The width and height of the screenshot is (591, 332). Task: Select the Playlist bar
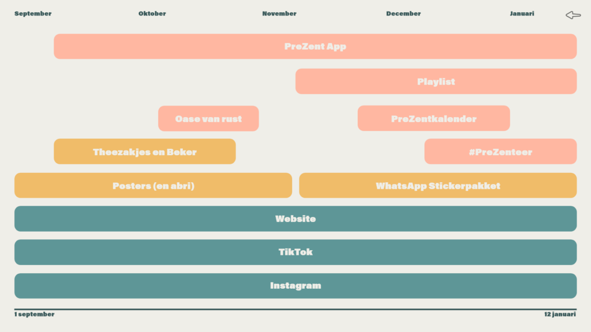click(436, 81)
